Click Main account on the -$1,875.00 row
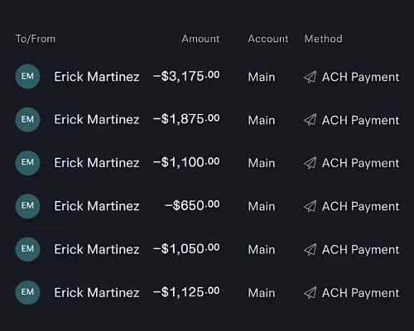The height and width of the screenshot is (331, 414). pyautogui.click(x=262, y=120)
